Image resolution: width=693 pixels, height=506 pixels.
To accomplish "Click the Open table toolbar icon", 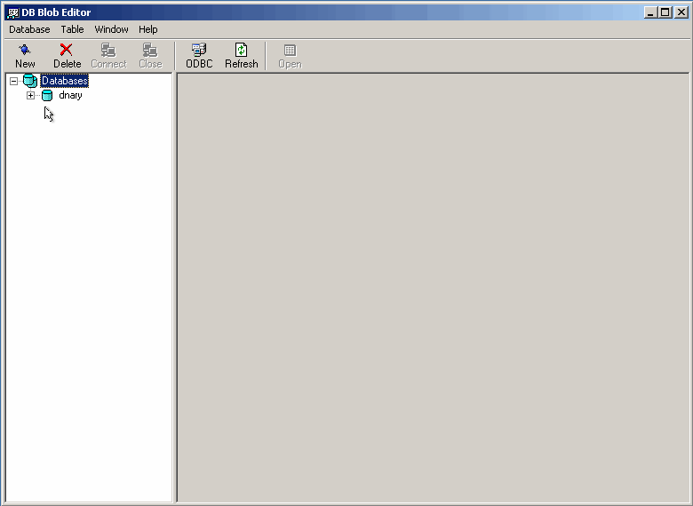I will (290, 56).
